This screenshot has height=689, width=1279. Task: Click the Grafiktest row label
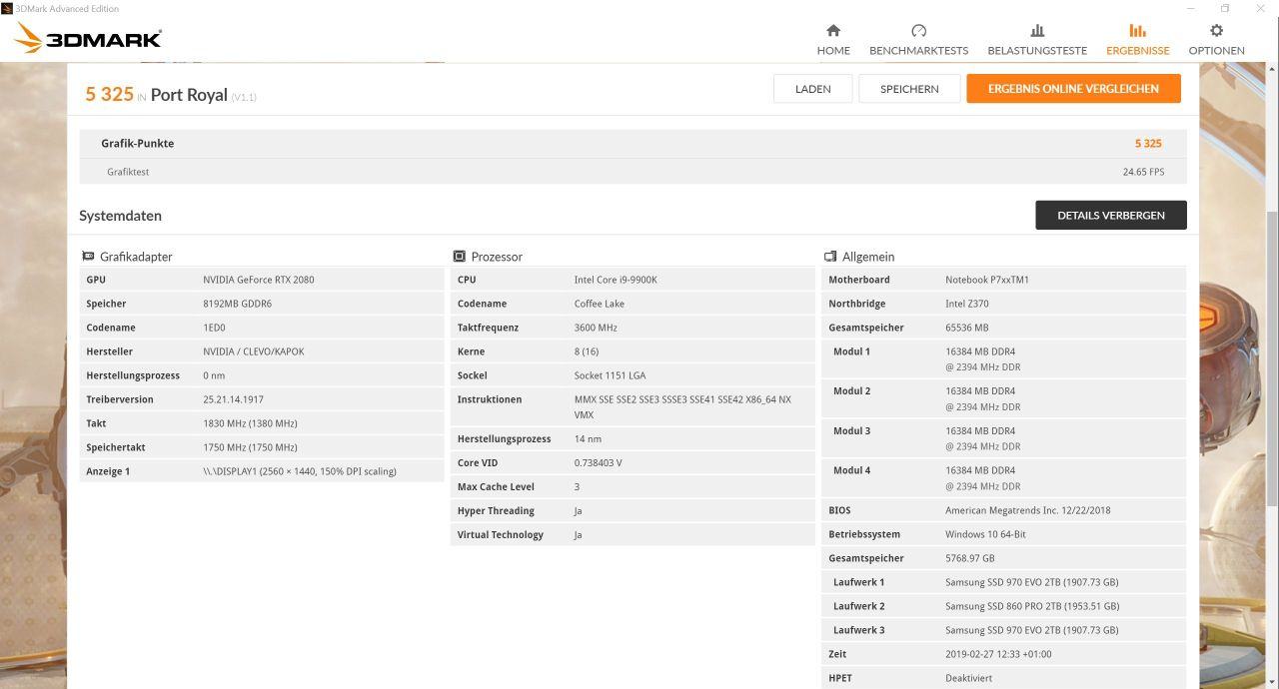[128, 172]
